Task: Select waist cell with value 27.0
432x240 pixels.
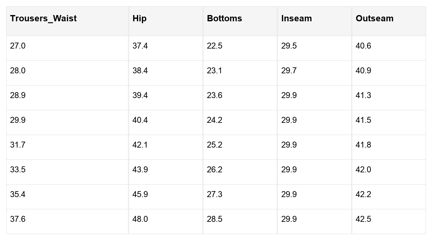Action: 18,46
